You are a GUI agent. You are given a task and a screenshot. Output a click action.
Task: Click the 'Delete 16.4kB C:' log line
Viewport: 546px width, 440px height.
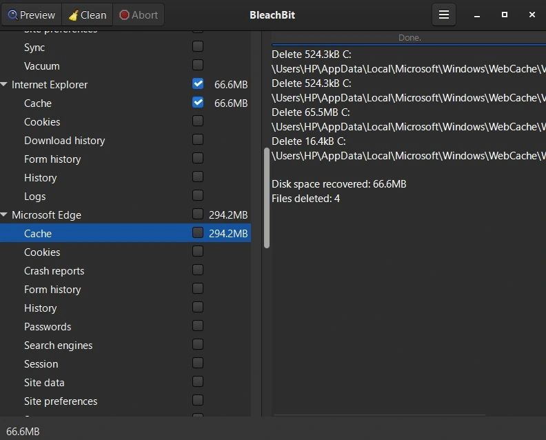[309, 141]
